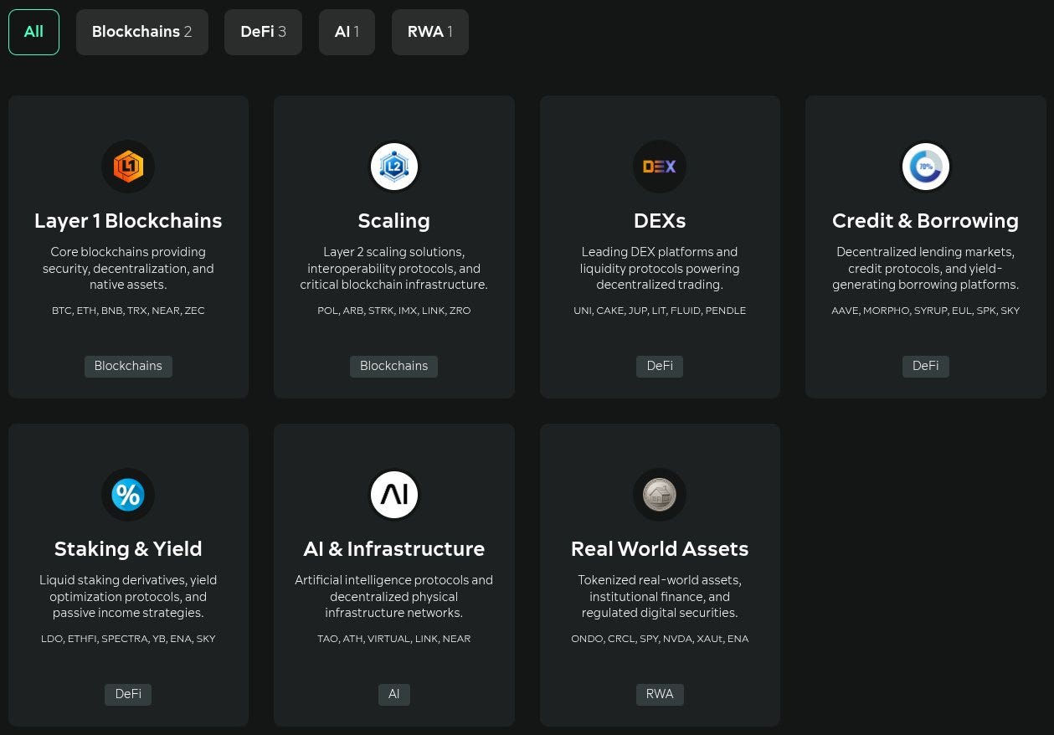Click description starting 'Layer 2 scaling solutions'
1054x735 pixels.
(x=393, y=269)
